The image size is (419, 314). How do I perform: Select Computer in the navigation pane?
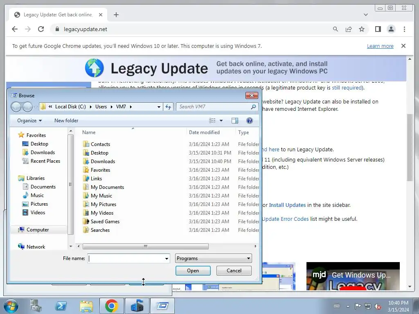[37, 230]
